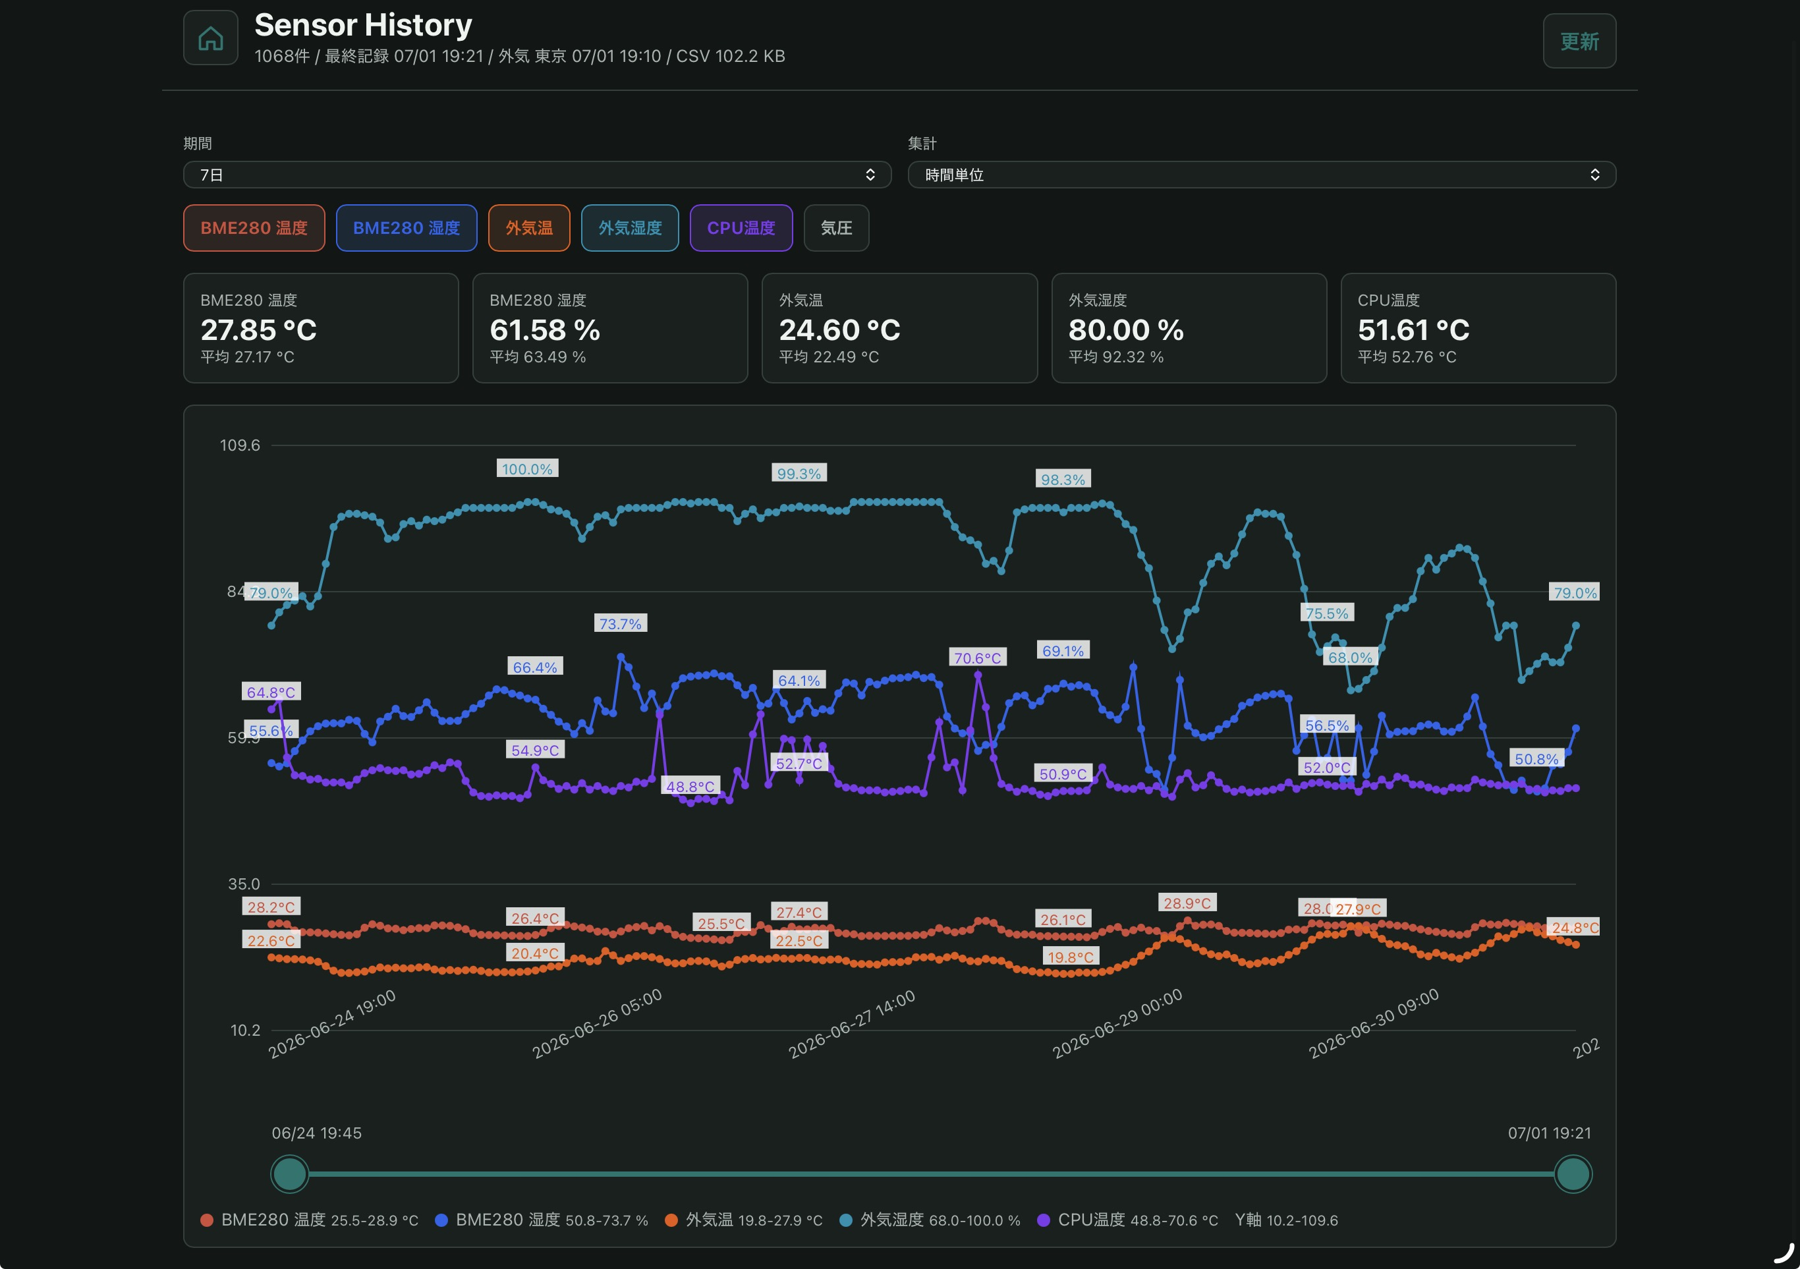Click the left range slider handle
The height and width of the screenshot is (1269, 1800).
point(289,1174)
